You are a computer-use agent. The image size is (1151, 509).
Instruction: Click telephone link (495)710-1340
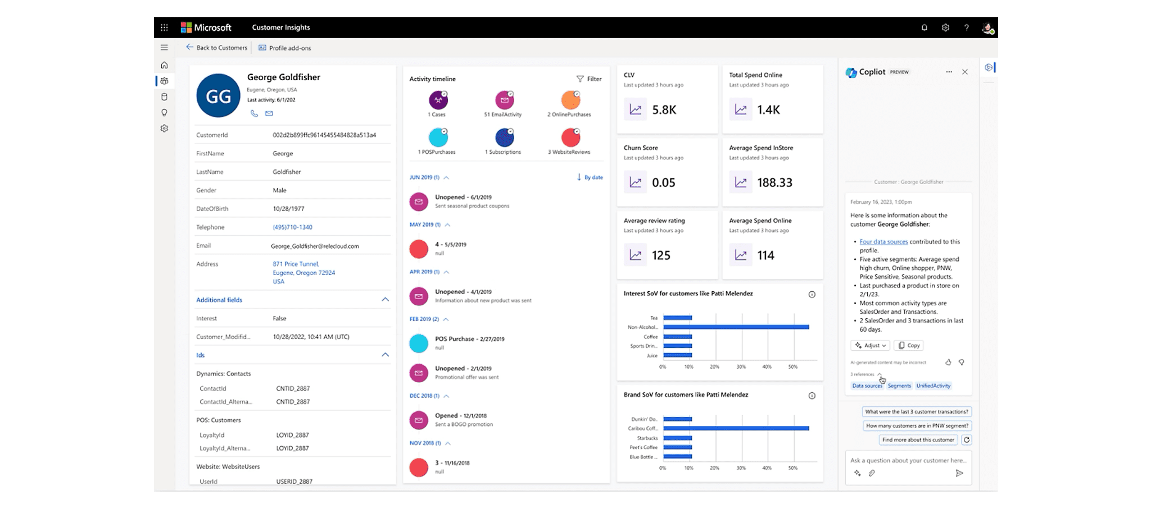coord(292,227)
